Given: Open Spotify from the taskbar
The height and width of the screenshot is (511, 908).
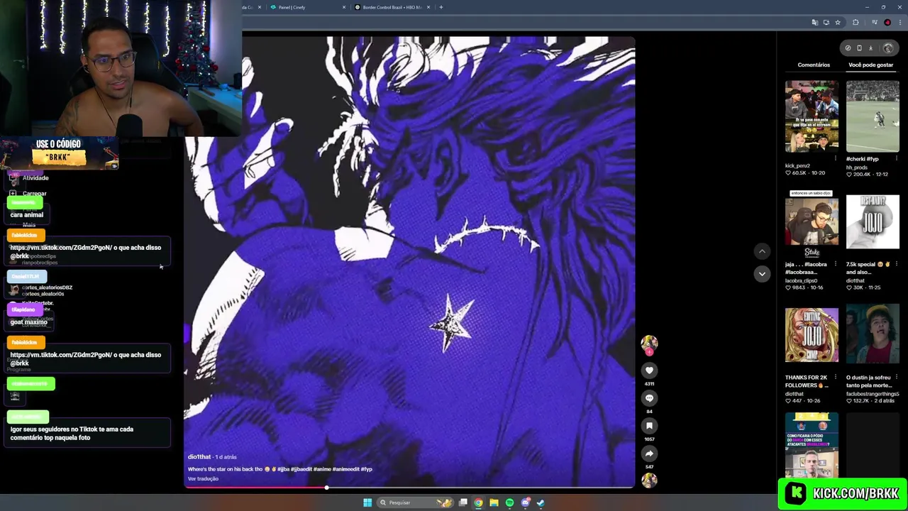Looking at the screenshot, I should pyautogui.click(x=509, y=502).
